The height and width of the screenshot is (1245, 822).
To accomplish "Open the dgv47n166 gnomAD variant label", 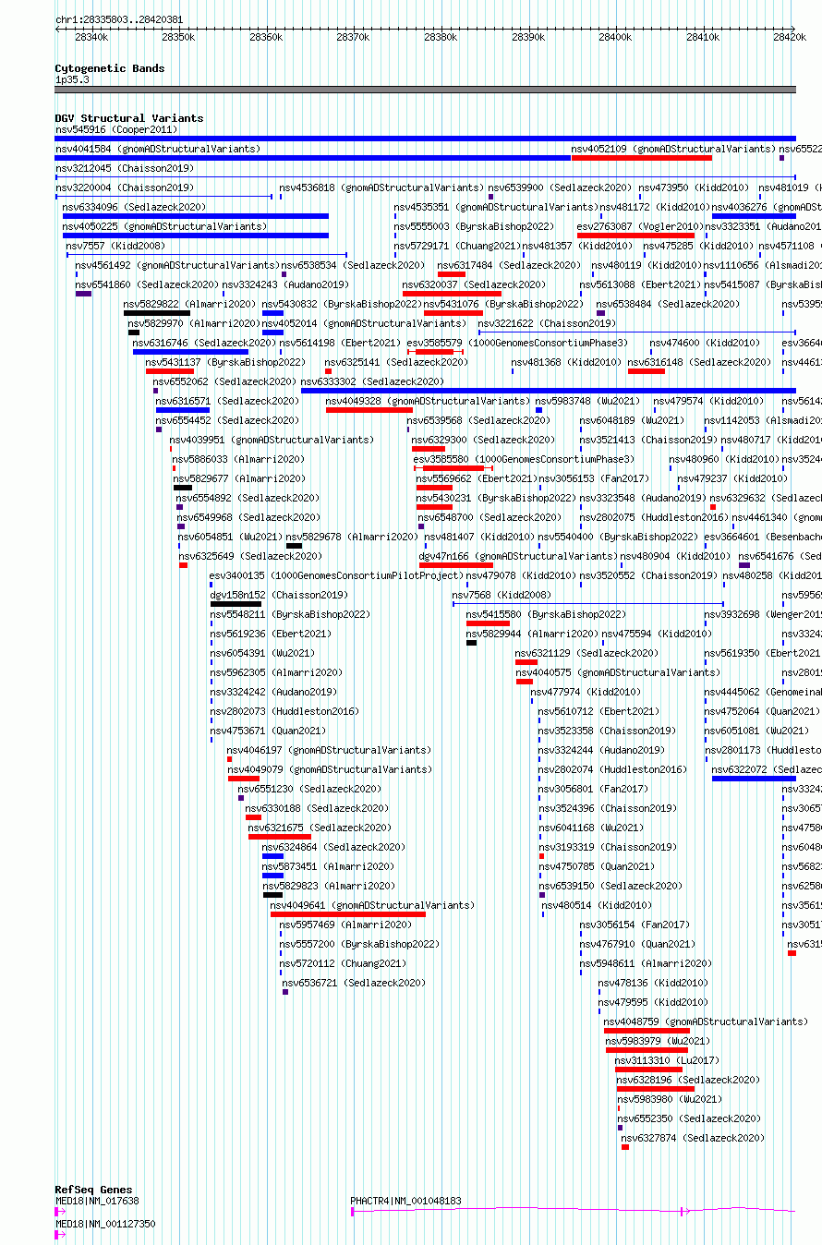I will [518, 556].
